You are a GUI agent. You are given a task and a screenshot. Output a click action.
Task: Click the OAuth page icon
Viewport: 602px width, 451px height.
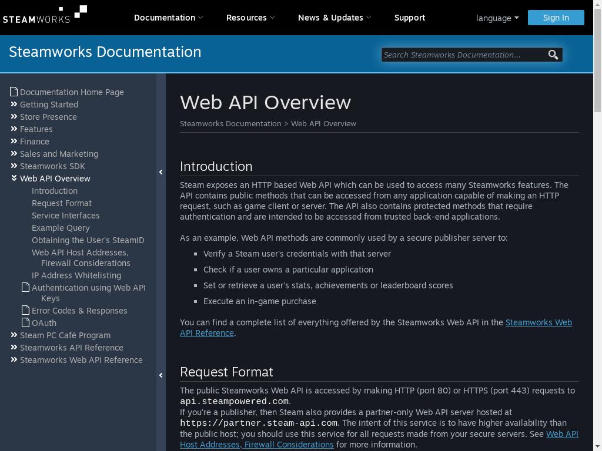pyautogui.click(x=25, y=322)
